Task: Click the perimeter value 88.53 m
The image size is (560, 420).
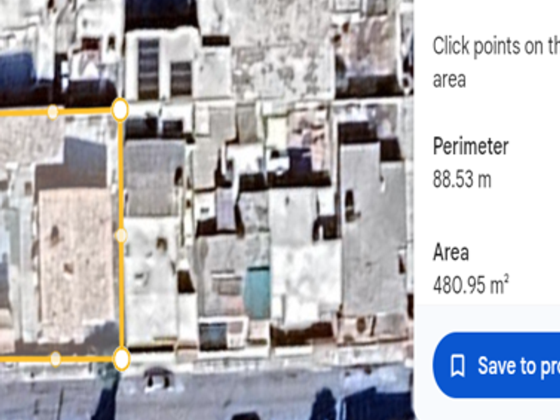Action: coord(462,179)
